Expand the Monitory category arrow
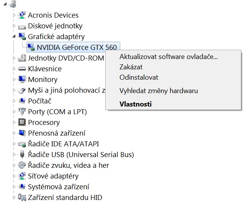This screenshot has width=247, height=208. [x=15, y=80]
